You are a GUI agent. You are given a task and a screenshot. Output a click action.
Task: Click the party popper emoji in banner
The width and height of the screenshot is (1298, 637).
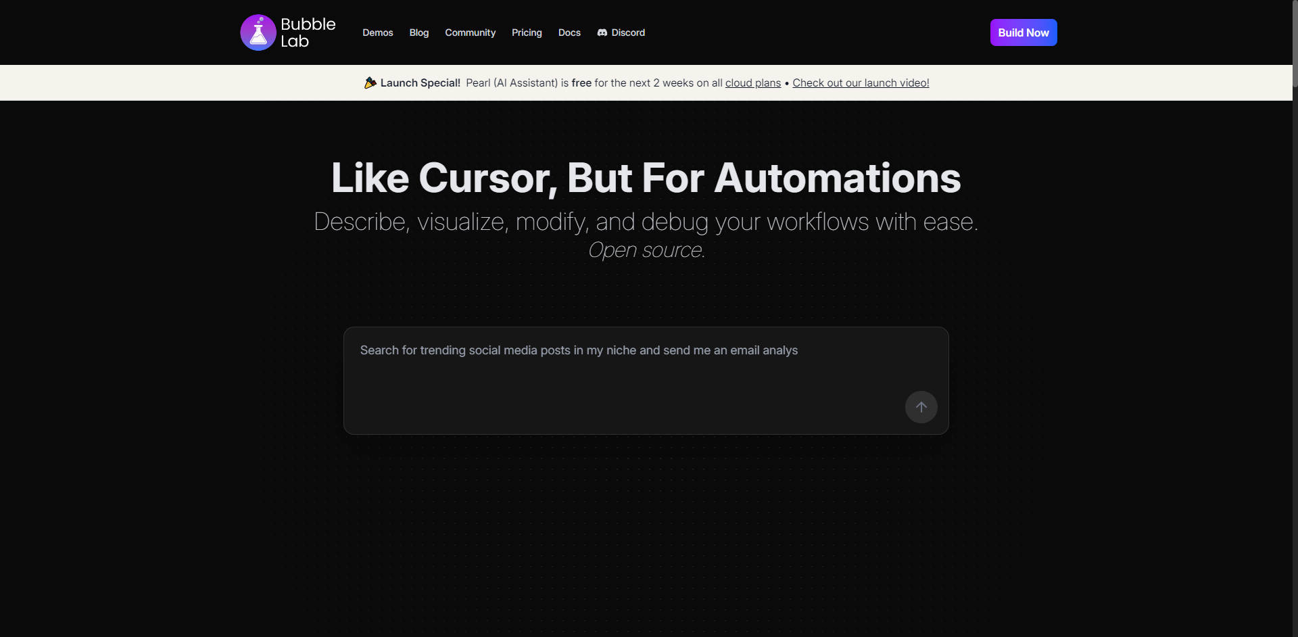point(370,82)
